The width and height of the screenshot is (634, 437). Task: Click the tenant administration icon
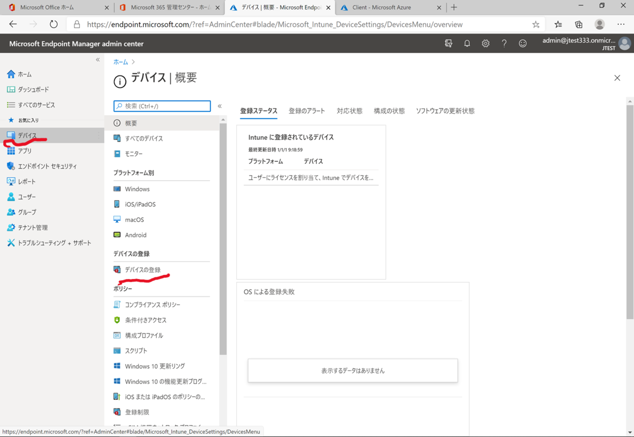(11, 228)
